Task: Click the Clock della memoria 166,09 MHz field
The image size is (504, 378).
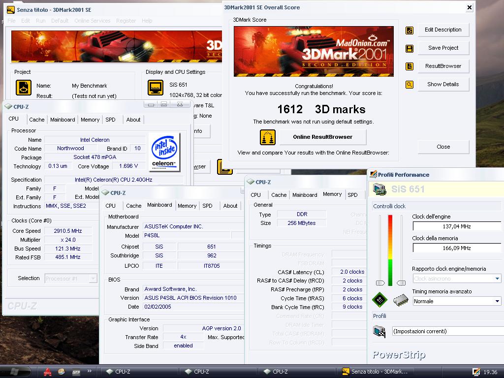Action: (x=457, y=248)
